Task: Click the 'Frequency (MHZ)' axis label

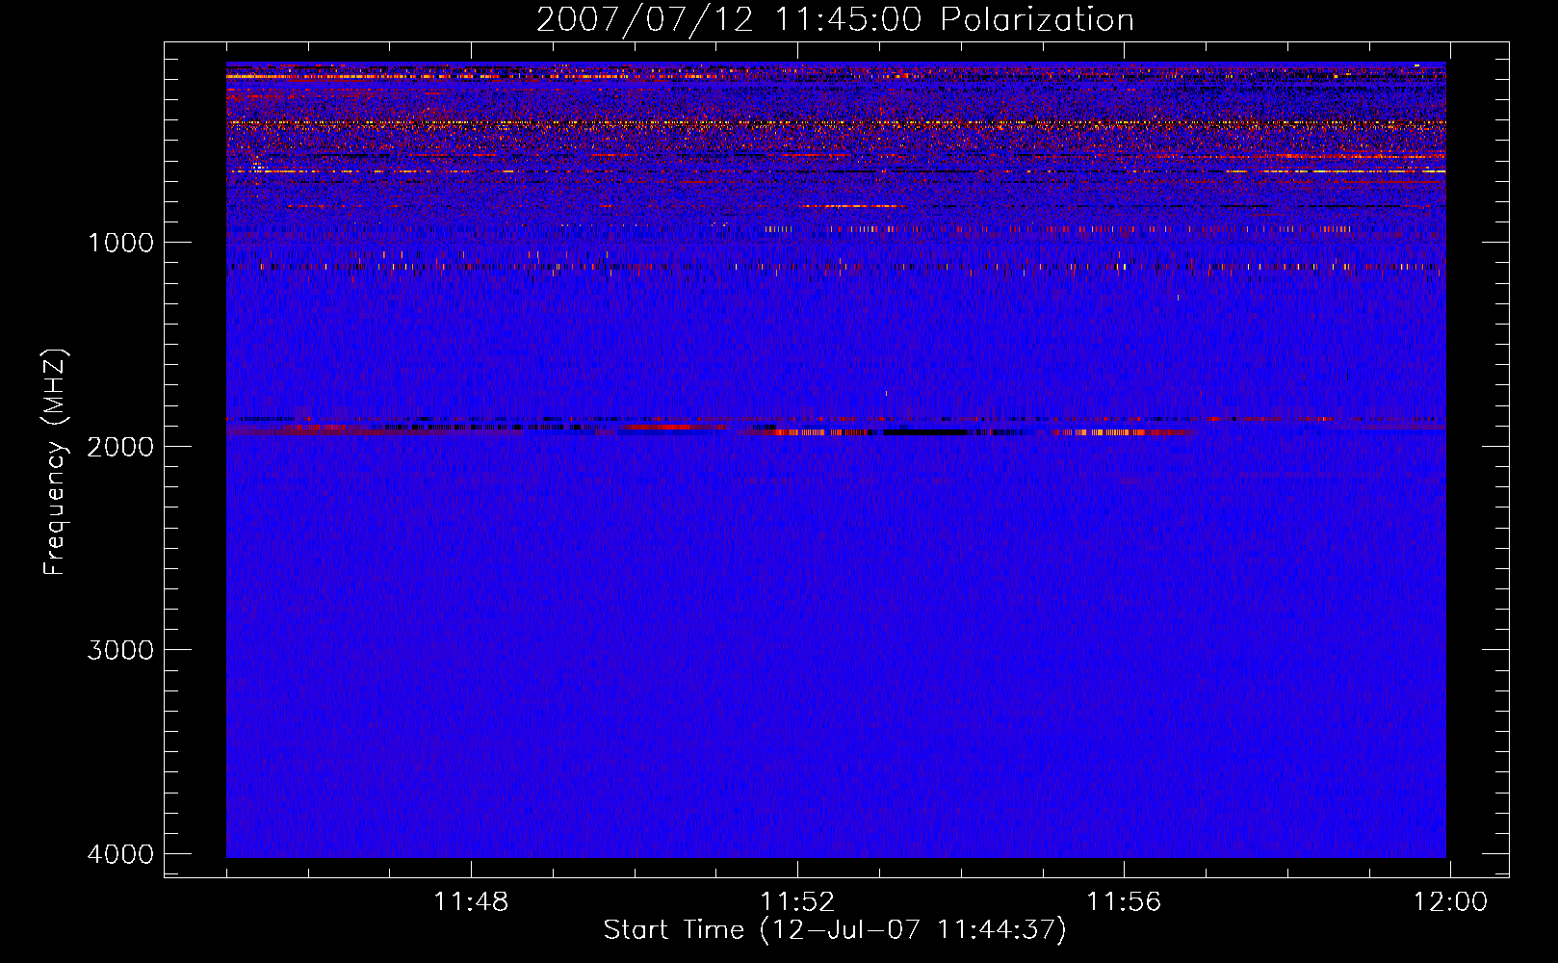Action: [x=55, y=462]
